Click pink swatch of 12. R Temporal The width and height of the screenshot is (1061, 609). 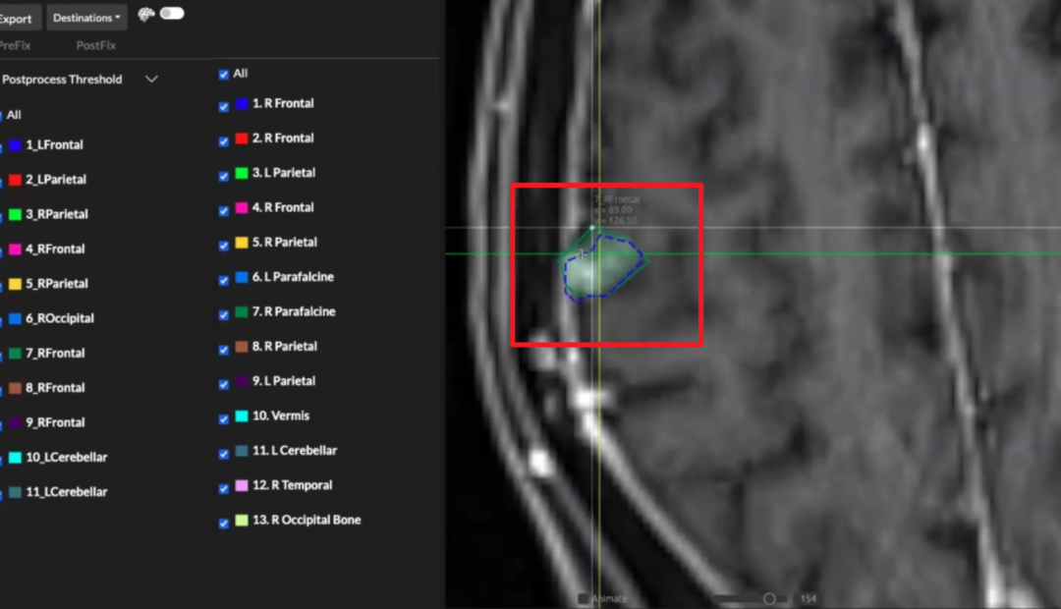242,485
